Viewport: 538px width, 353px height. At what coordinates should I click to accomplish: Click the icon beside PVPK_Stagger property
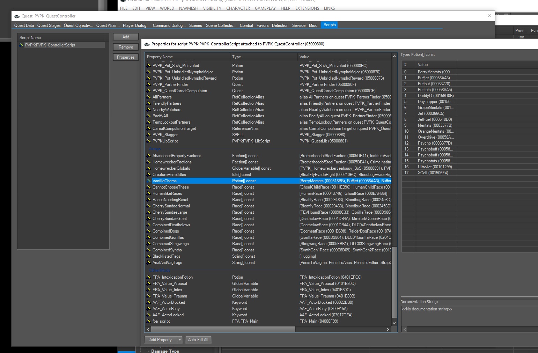point(148,135)
